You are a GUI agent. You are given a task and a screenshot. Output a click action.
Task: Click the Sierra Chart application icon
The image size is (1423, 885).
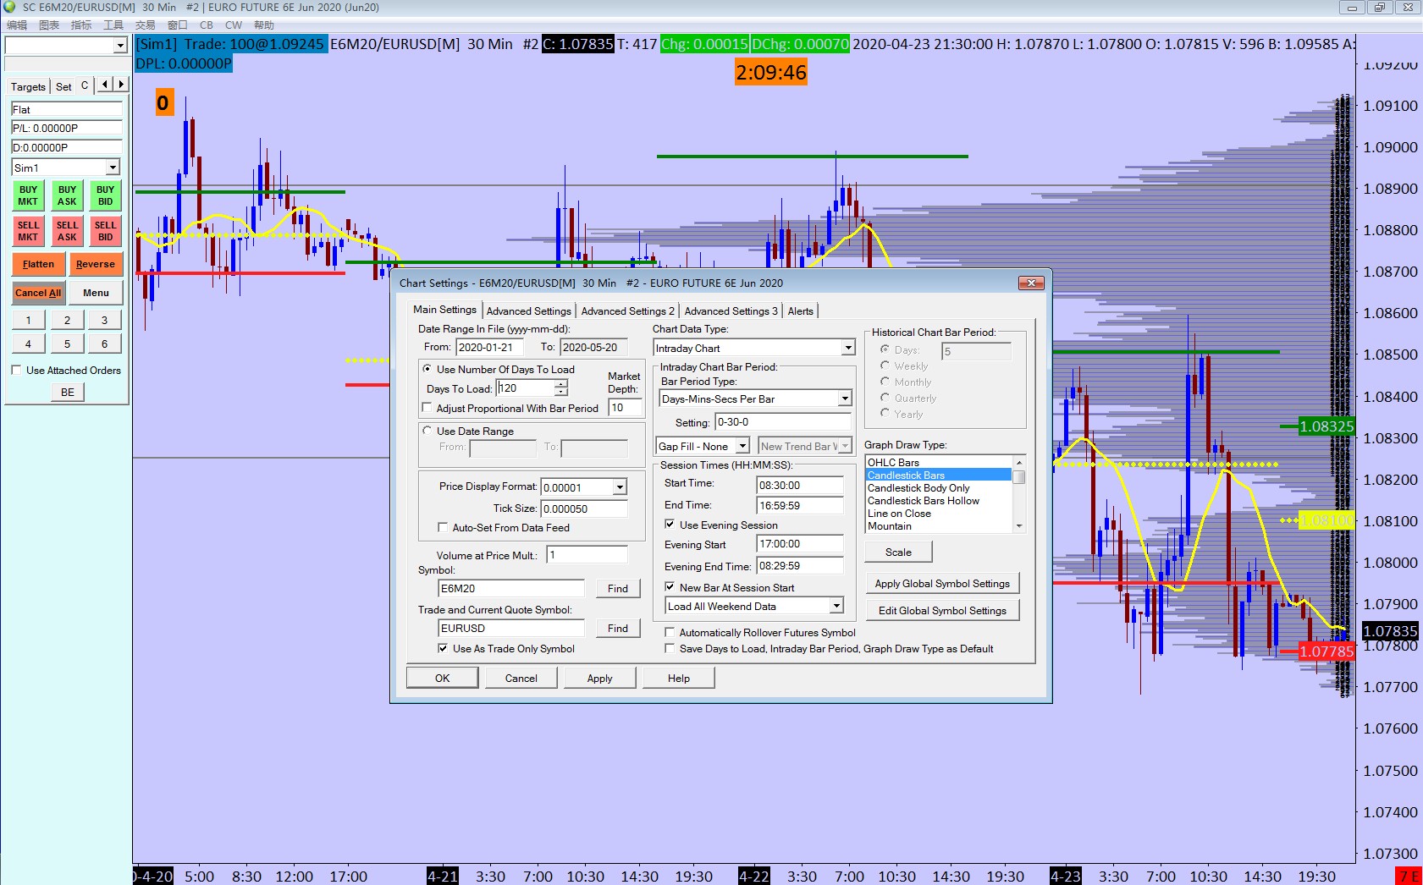(10, 7)
